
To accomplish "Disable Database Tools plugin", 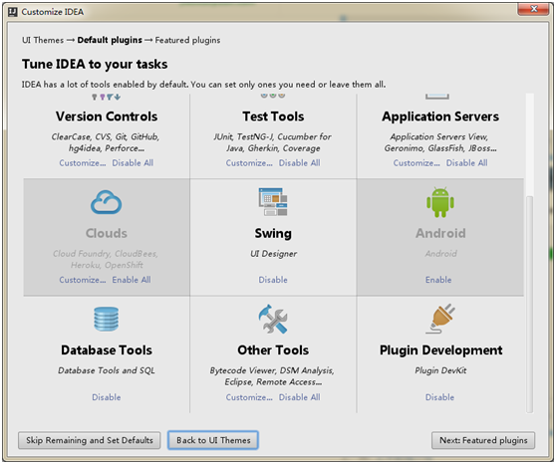I will coord(107,397).
